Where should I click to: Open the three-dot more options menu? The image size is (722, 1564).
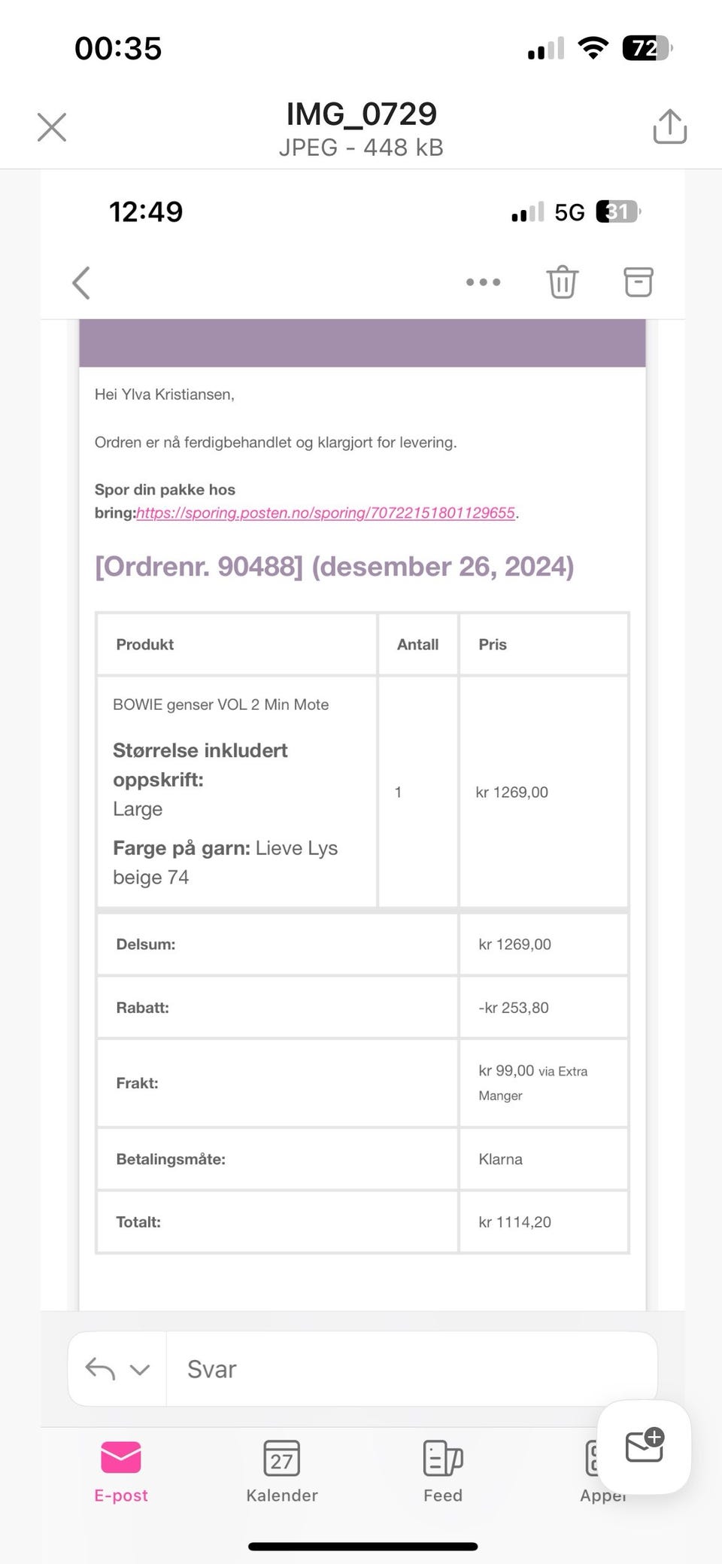483,282
